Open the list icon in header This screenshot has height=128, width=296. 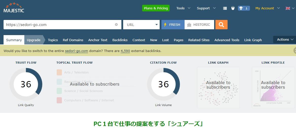[225, 8]
